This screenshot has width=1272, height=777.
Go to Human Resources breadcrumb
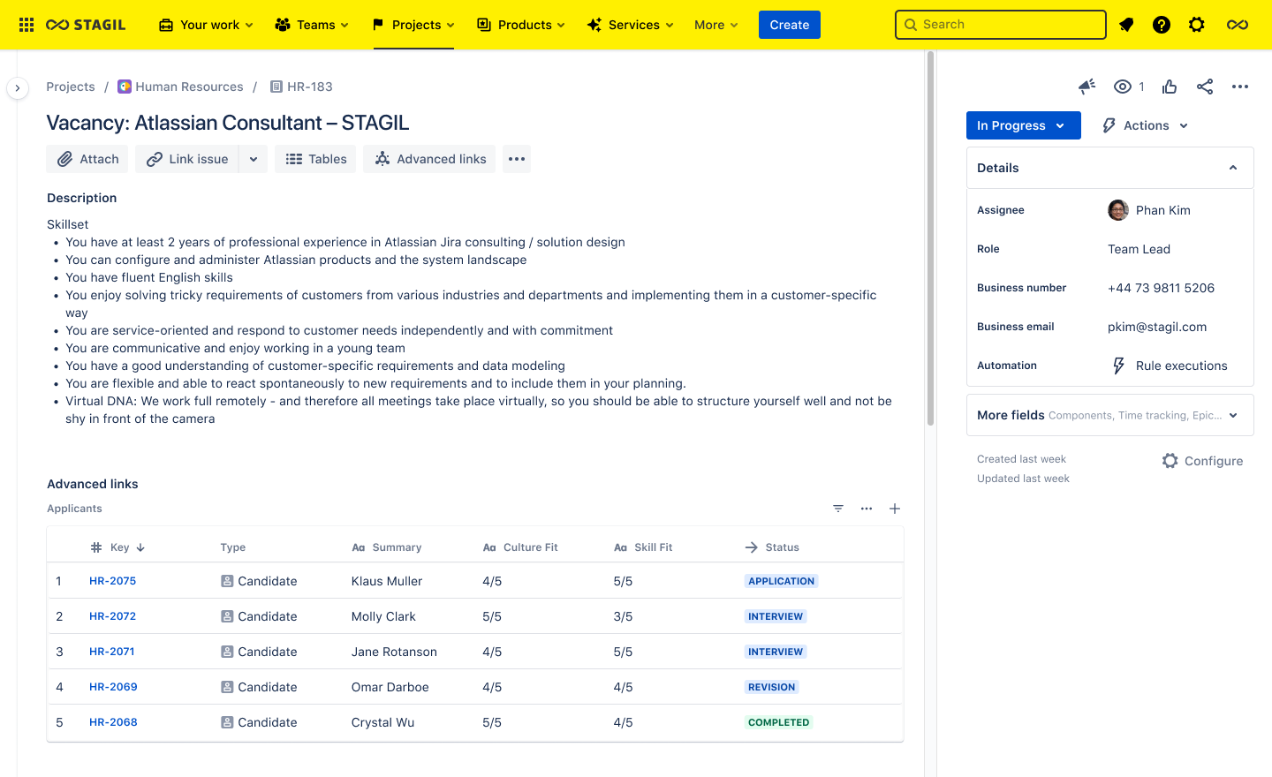(x=180, y=87)
